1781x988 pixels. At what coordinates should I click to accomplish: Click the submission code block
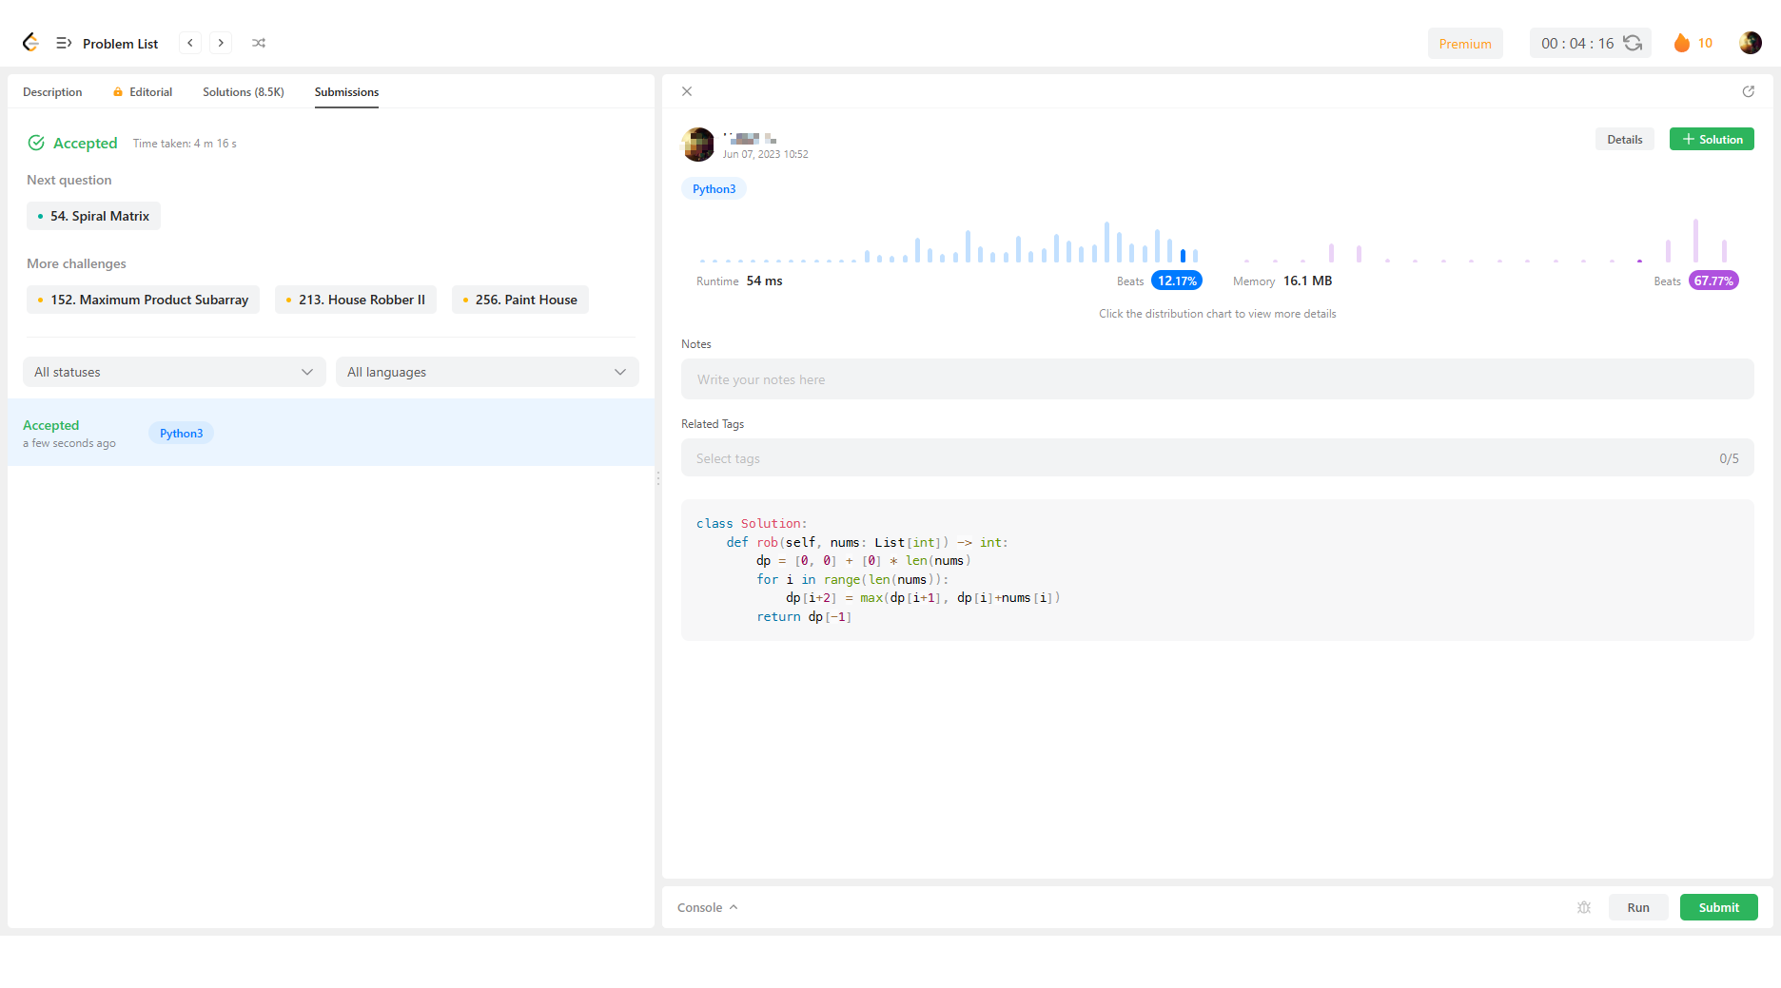pyautogui.click(x=1217, y=570)
